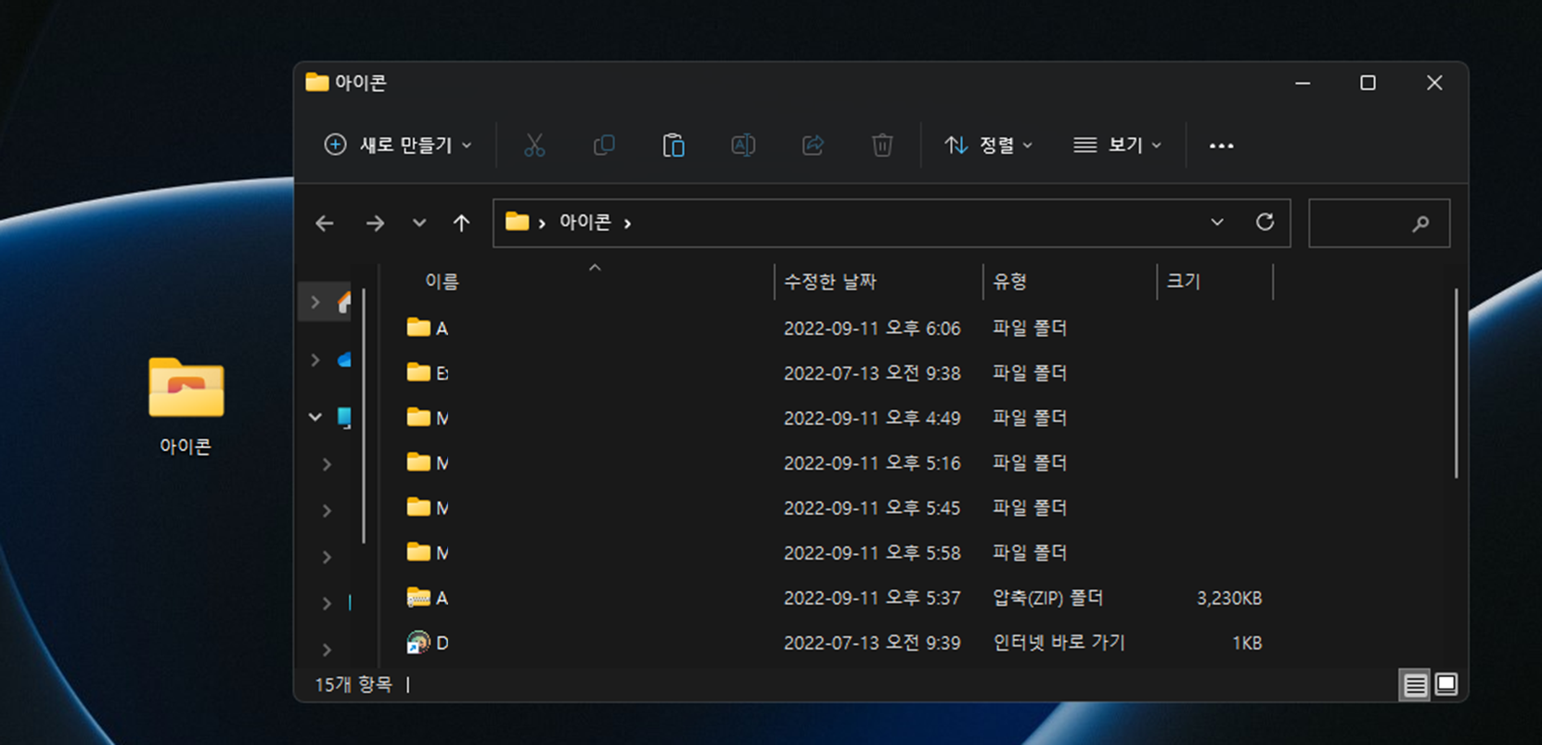Open the 정렬 sort dropdown
This screenshot has width=1542, height=745.
click(989, 146)
